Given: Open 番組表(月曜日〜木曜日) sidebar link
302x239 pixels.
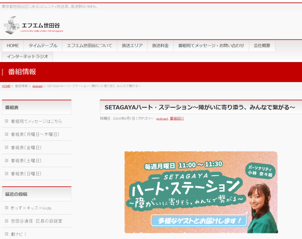Looking at the screenshot, I should (35, 134).
